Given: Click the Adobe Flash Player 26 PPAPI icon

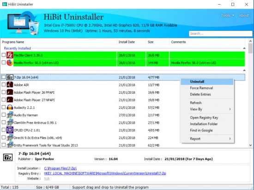Looking at the screenshot, I should coord(10,92).
